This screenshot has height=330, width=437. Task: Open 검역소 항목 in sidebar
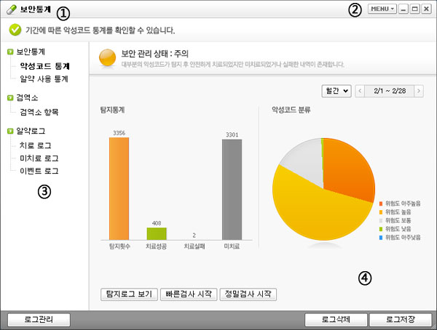[x=39, y=112]
